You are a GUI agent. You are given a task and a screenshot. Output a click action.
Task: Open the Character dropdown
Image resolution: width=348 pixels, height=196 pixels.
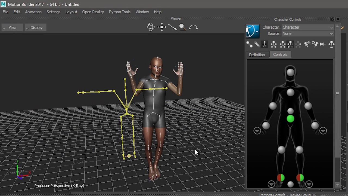click(307, 27)
